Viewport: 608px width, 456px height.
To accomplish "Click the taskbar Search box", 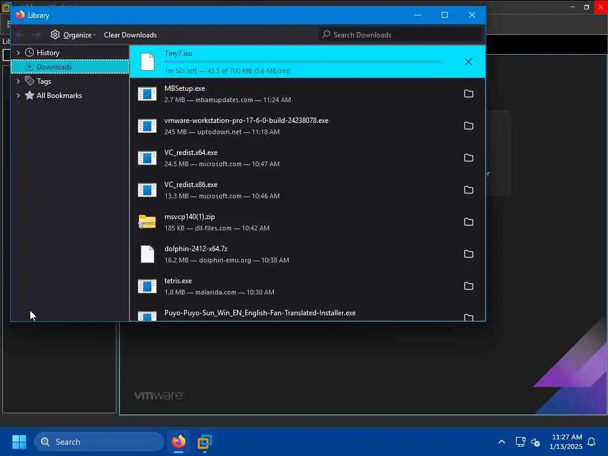I will click(x=99, y=442).
